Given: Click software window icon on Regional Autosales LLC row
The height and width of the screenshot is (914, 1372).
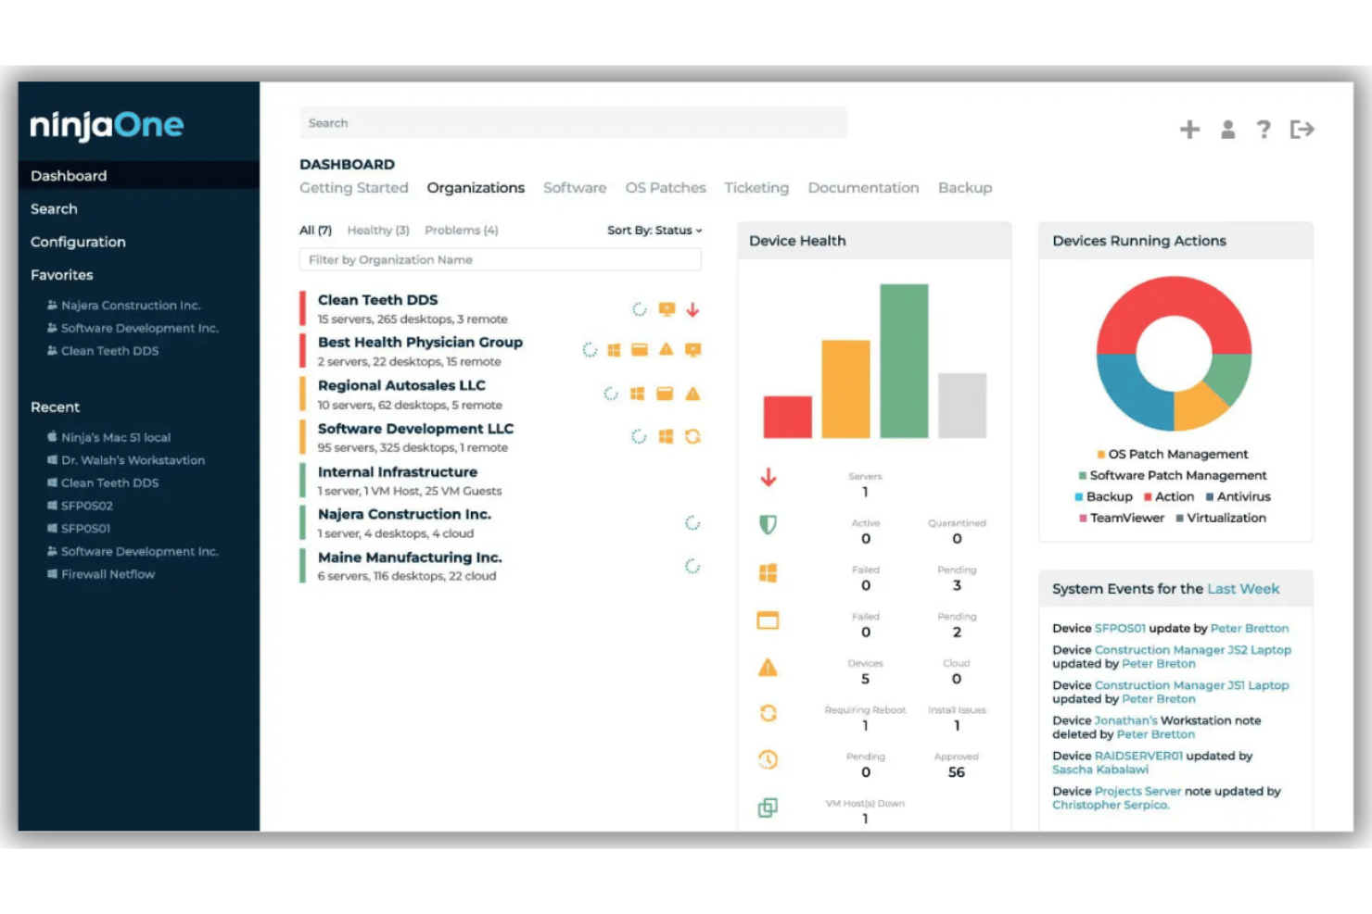Looking at the screenshot, I should (665, 394).
